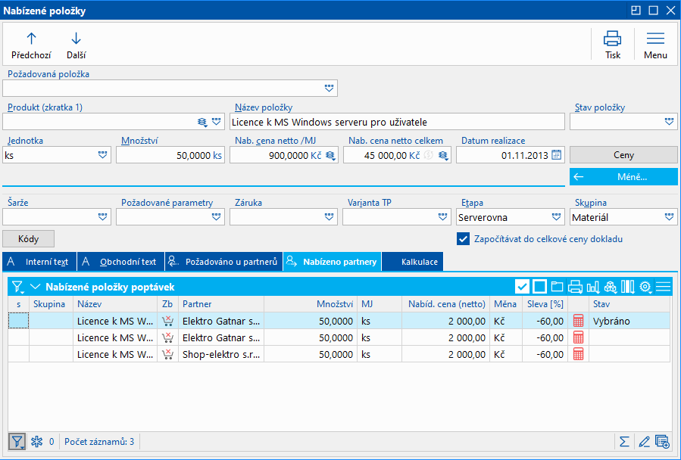Click the Tisk printer icon
The width and height of the screenshot is (681, 460).
tap(612, 39)
